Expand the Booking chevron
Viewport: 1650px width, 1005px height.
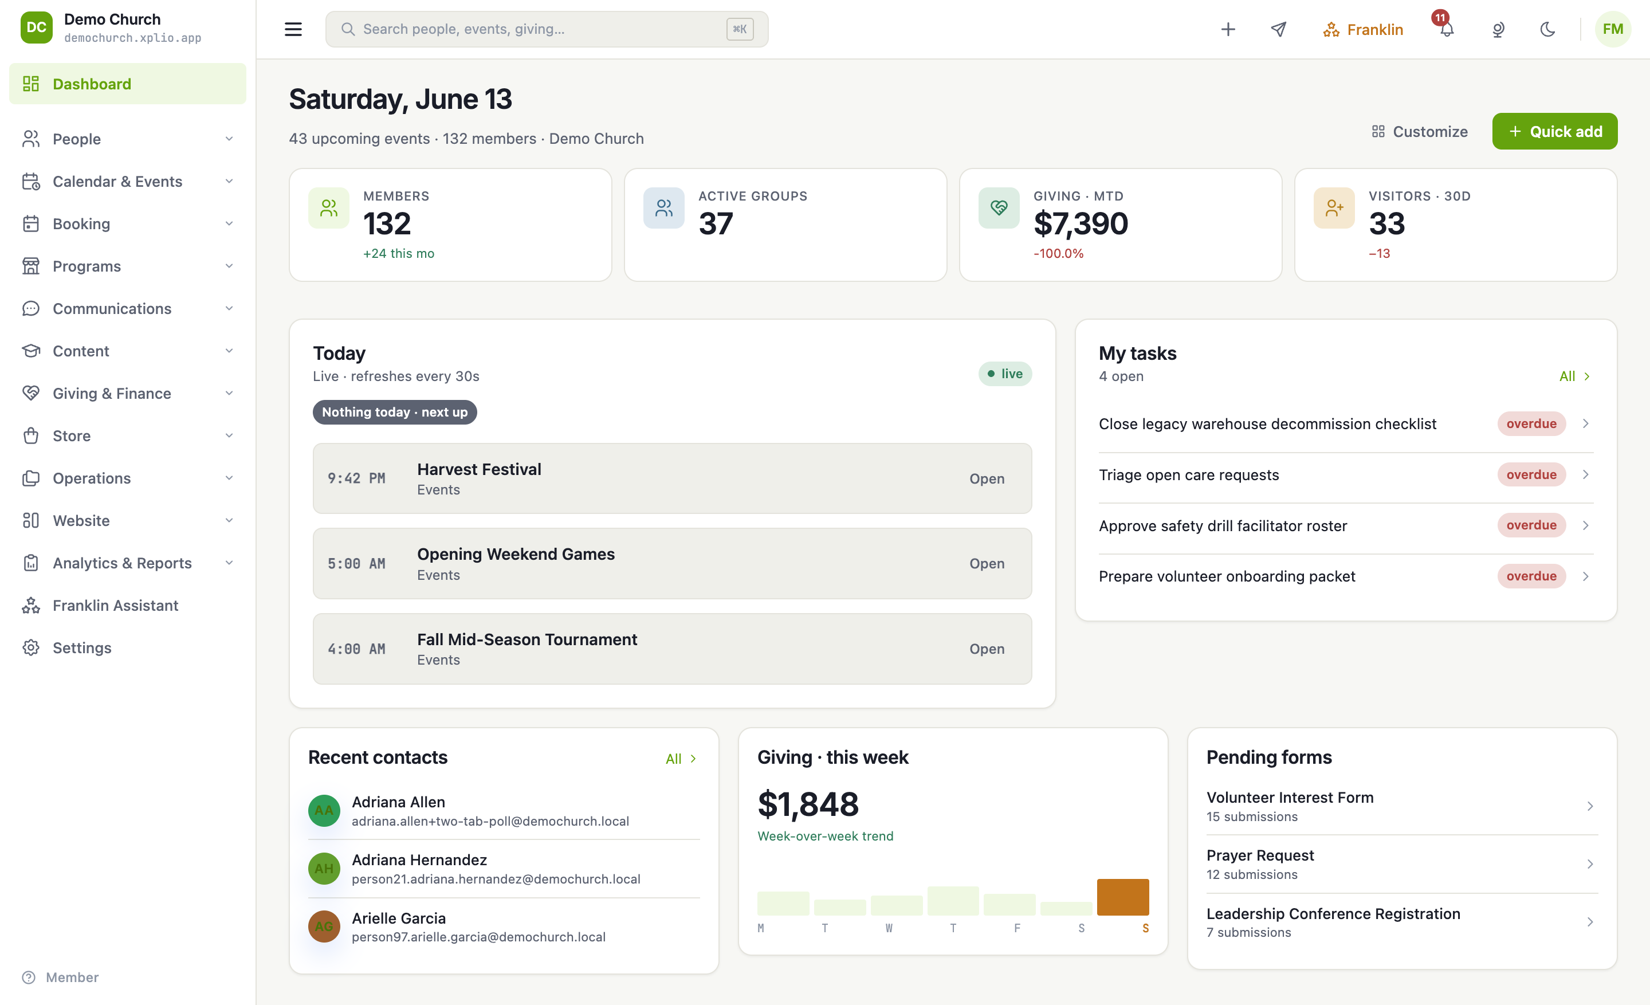(229, 223)
